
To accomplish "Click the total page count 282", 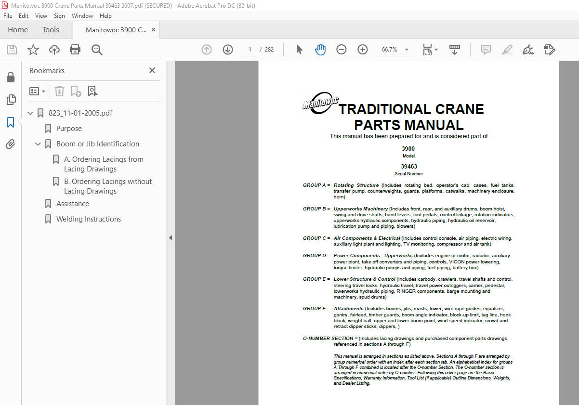I will (x=269, y=50).
